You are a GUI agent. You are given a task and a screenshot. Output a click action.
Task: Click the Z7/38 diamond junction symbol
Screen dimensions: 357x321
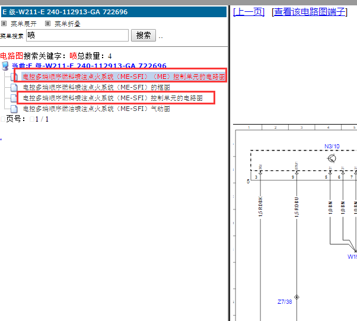[297, 297]
